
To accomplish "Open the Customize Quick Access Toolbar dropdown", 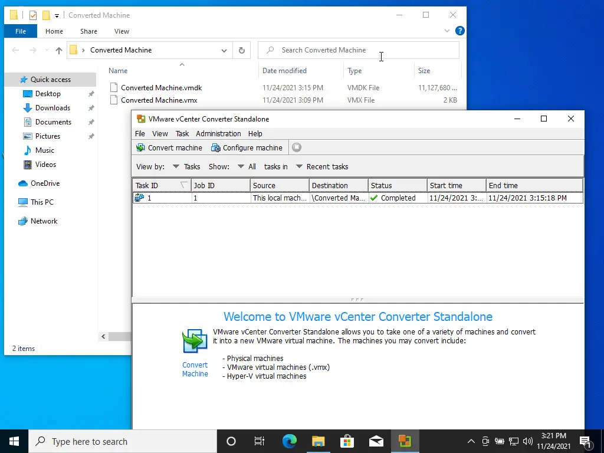I will 57,15.
